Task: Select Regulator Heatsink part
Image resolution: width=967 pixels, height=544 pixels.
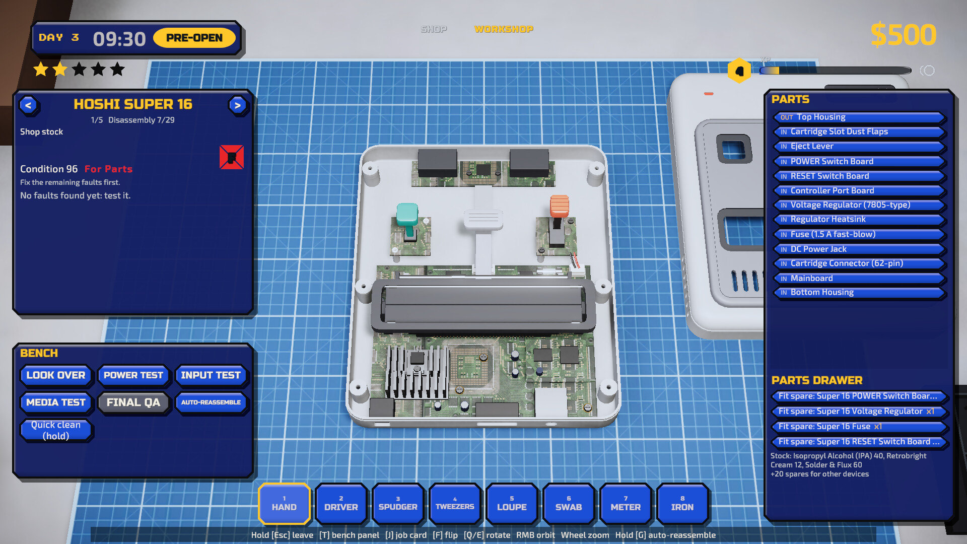Action: (x=859, y=220)
